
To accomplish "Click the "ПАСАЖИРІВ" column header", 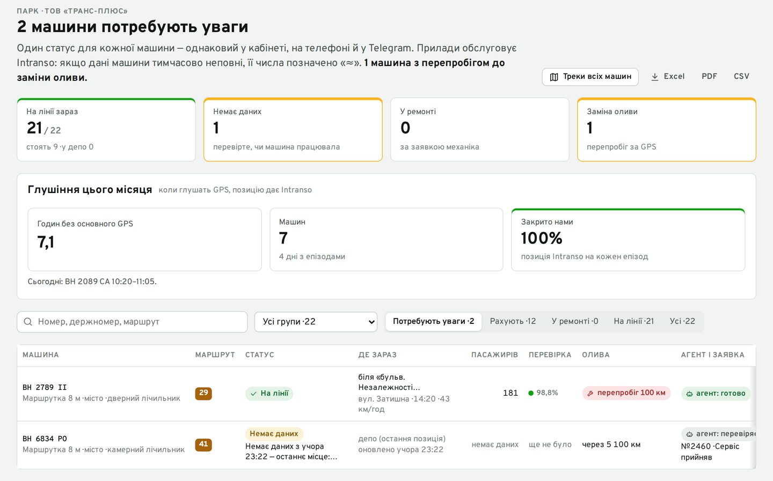I will (494, 355).
